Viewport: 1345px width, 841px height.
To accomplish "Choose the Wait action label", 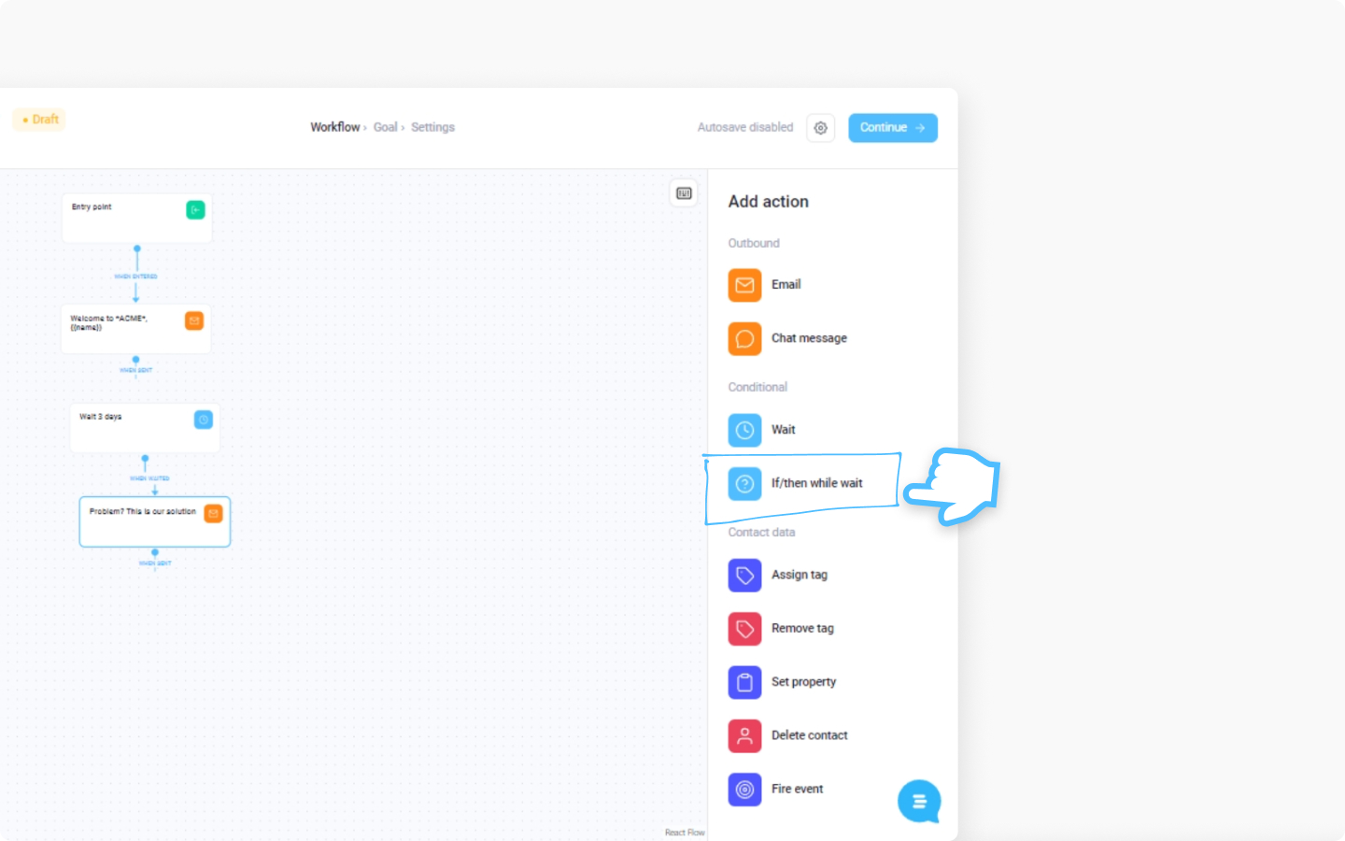I will pyautogui.click(x=783, y=430).
